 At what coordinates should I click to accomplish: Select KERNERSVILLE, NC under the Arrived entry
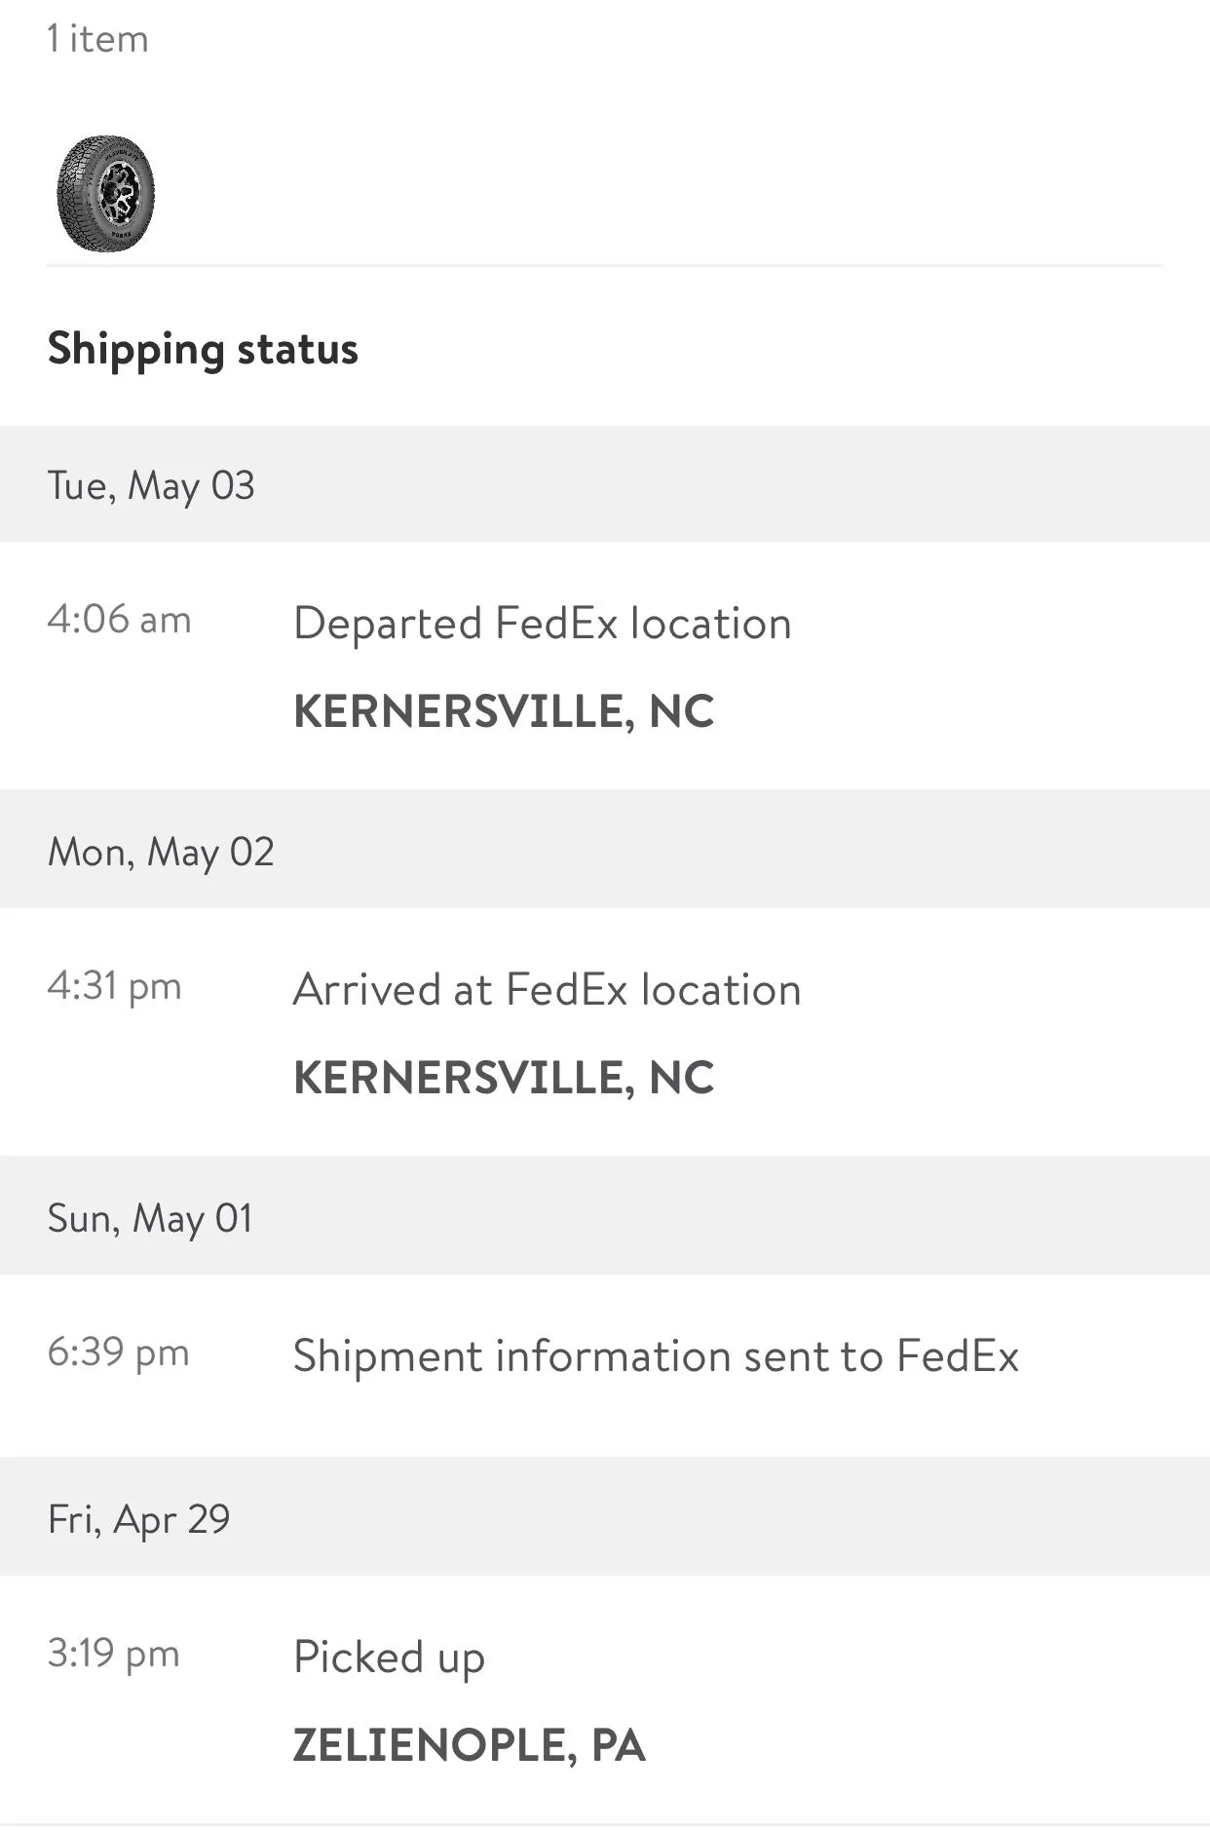[x=504, y=1078]
